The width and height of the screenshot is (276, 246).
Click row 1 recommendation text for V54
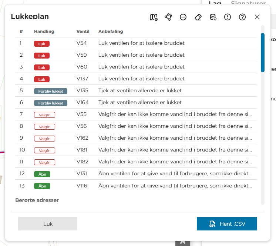tap(141, 43)
